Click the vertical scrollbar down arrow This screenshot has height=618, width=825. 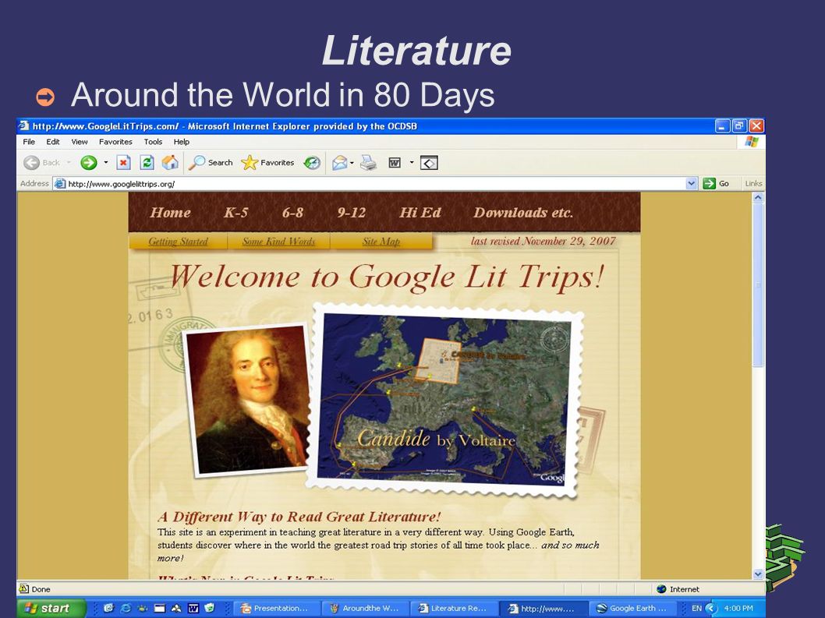(x=758, y=574)
